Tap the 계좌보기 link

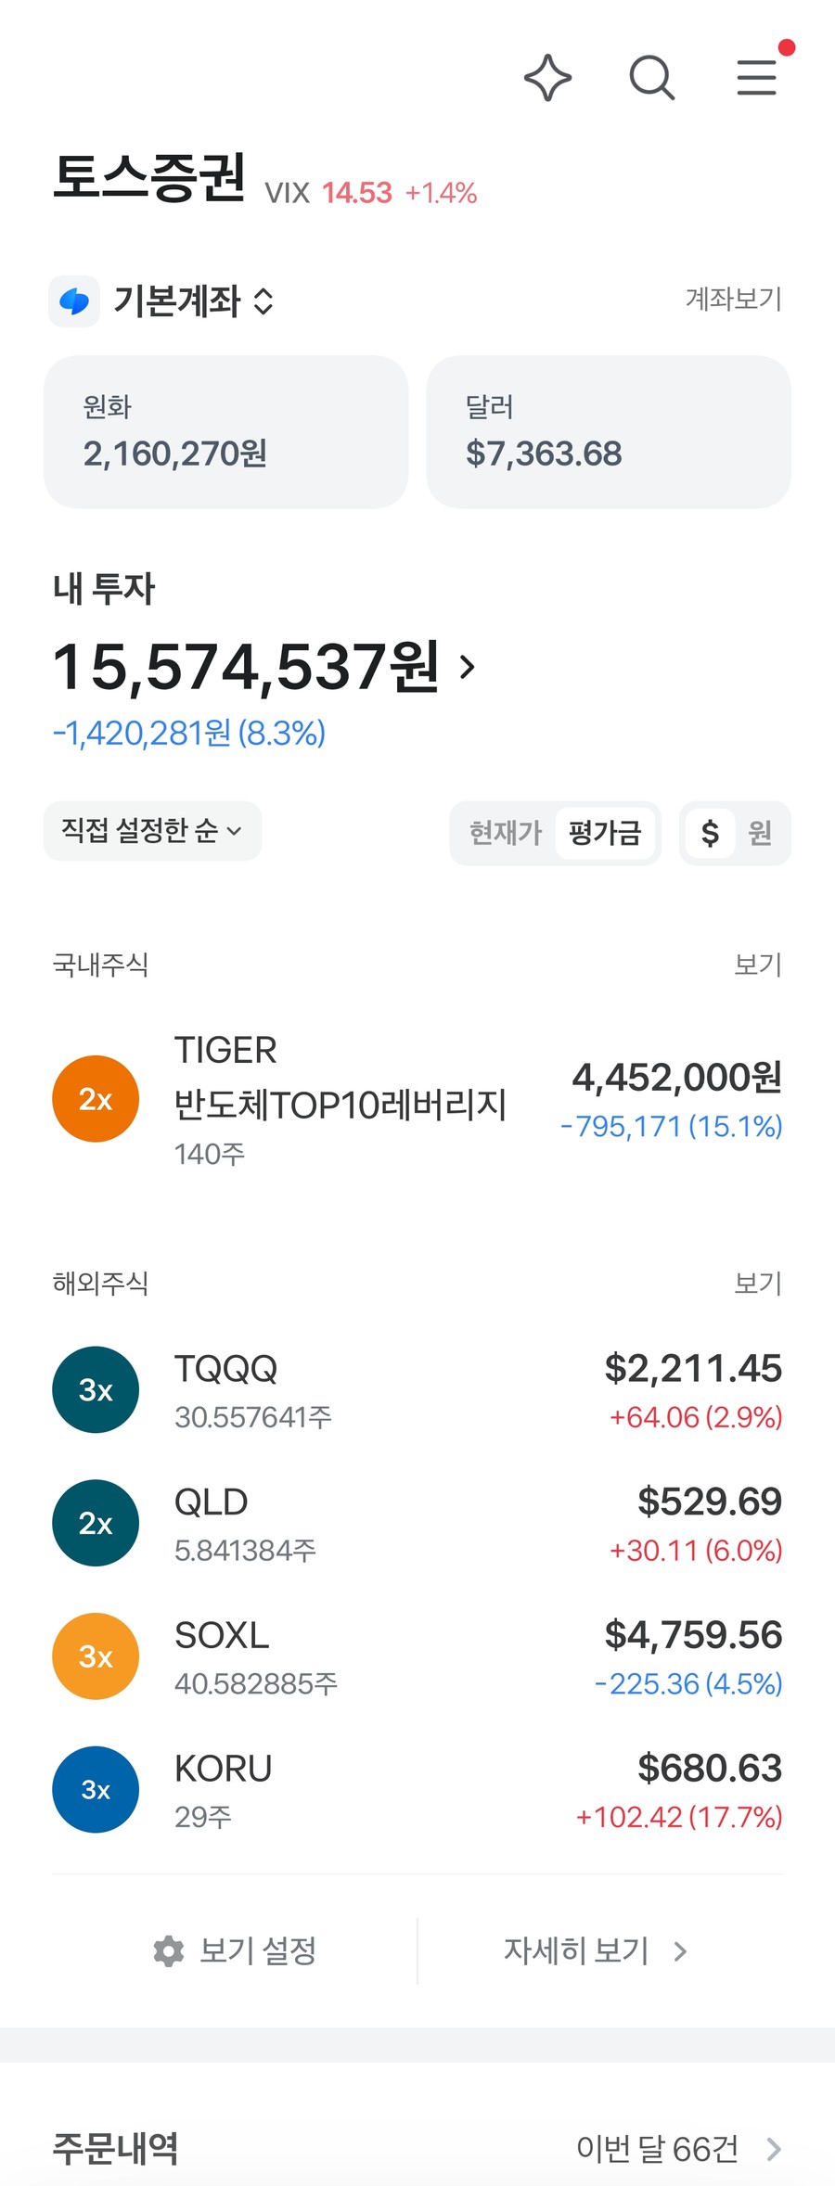[733, 299]
